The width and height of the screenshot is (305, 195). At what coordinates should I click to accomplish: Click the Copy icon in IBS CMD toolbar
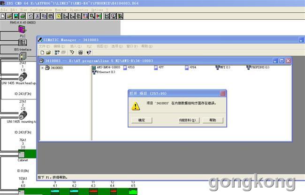point(44,16)
